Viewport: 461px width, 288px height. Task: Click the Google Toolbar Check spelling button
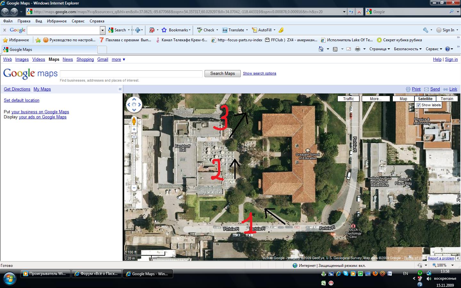[x=206, y=30]
